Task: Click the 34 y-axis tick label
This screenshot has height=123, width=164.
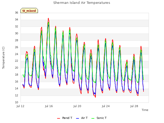Action: [16, 20]
